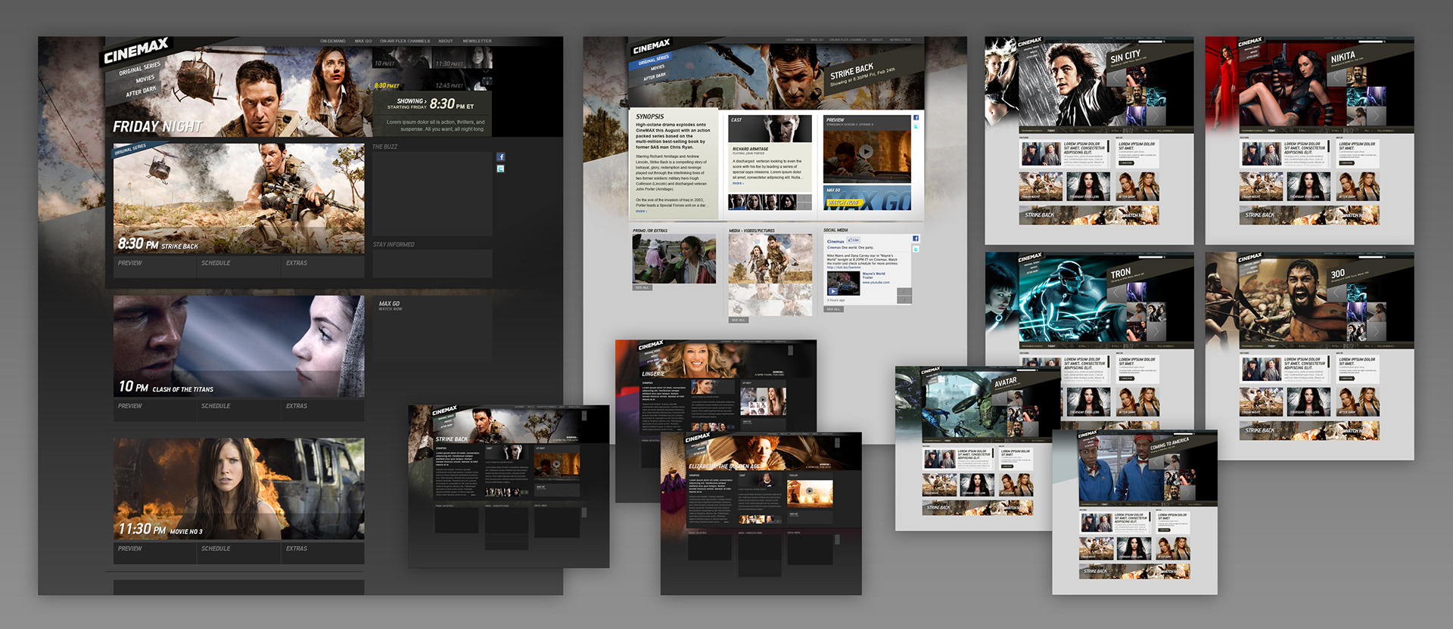Click more link under Richard Armitage bio
Image resolution: width=1453 pixels, height=629 pixels.
point(738,184)
